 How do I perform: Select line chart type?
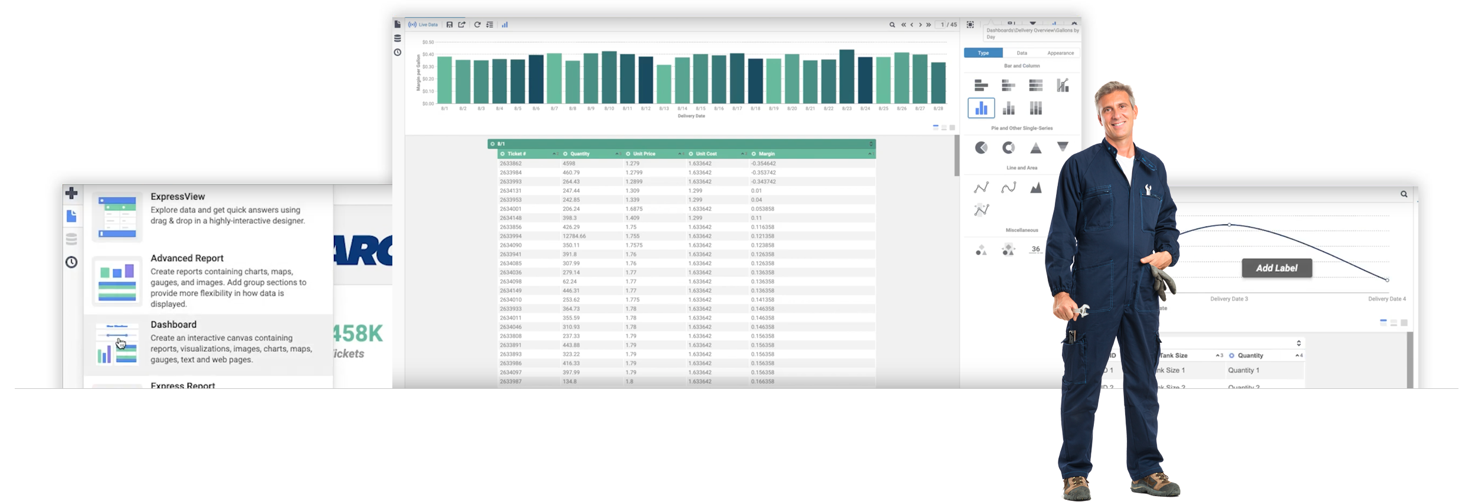[x=981, y=188]
